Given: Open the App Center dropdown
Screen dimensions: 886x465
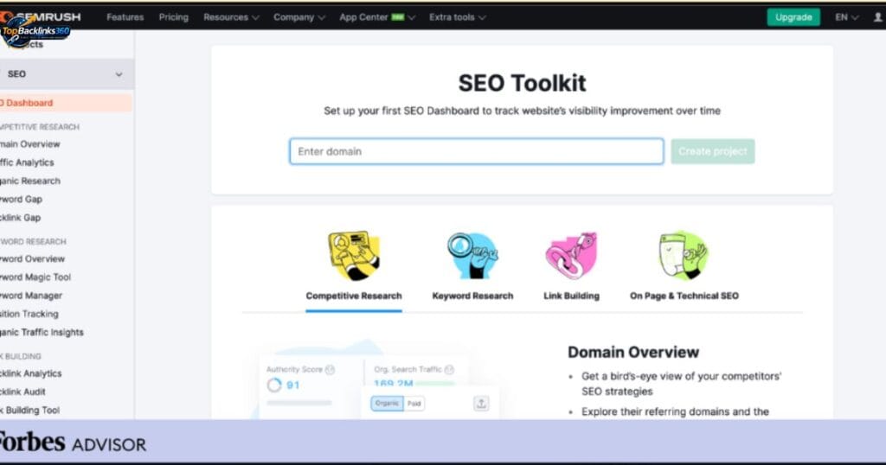Looking at the screenshot, I should tap(377, 17).
